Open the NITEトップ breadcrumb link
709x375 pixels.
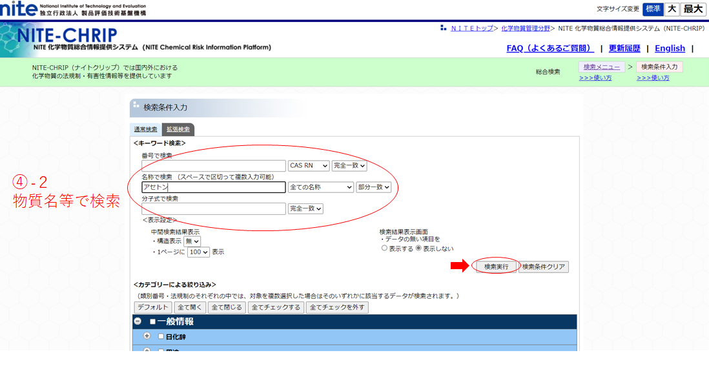pos(471,28)
